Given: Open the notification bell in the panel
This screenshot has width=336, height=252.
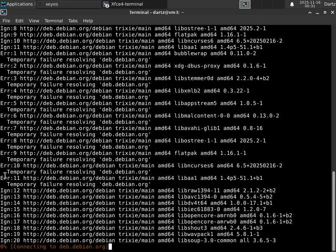Looking at the screenshot, I should [292, 4].
